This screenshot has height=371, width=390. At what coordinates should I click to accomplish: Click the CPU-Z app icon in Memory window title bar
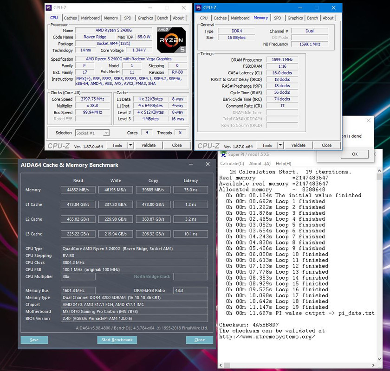coord(199,8)
